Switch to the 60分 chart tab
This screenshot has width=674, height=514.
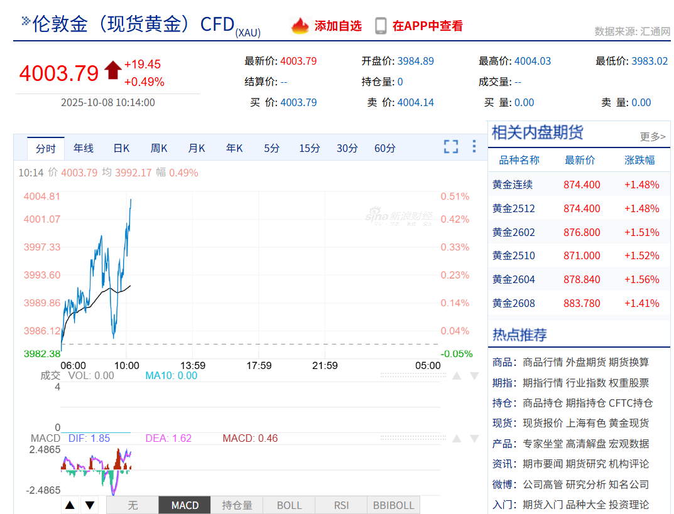point(384,148)
